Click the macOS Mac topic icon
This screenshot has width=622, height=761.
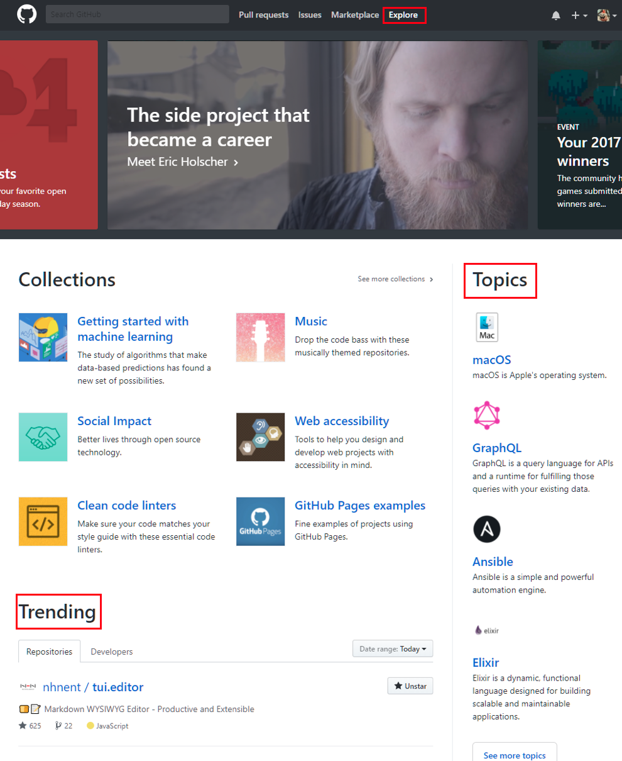pyautogui.click(x=487, y=327)
